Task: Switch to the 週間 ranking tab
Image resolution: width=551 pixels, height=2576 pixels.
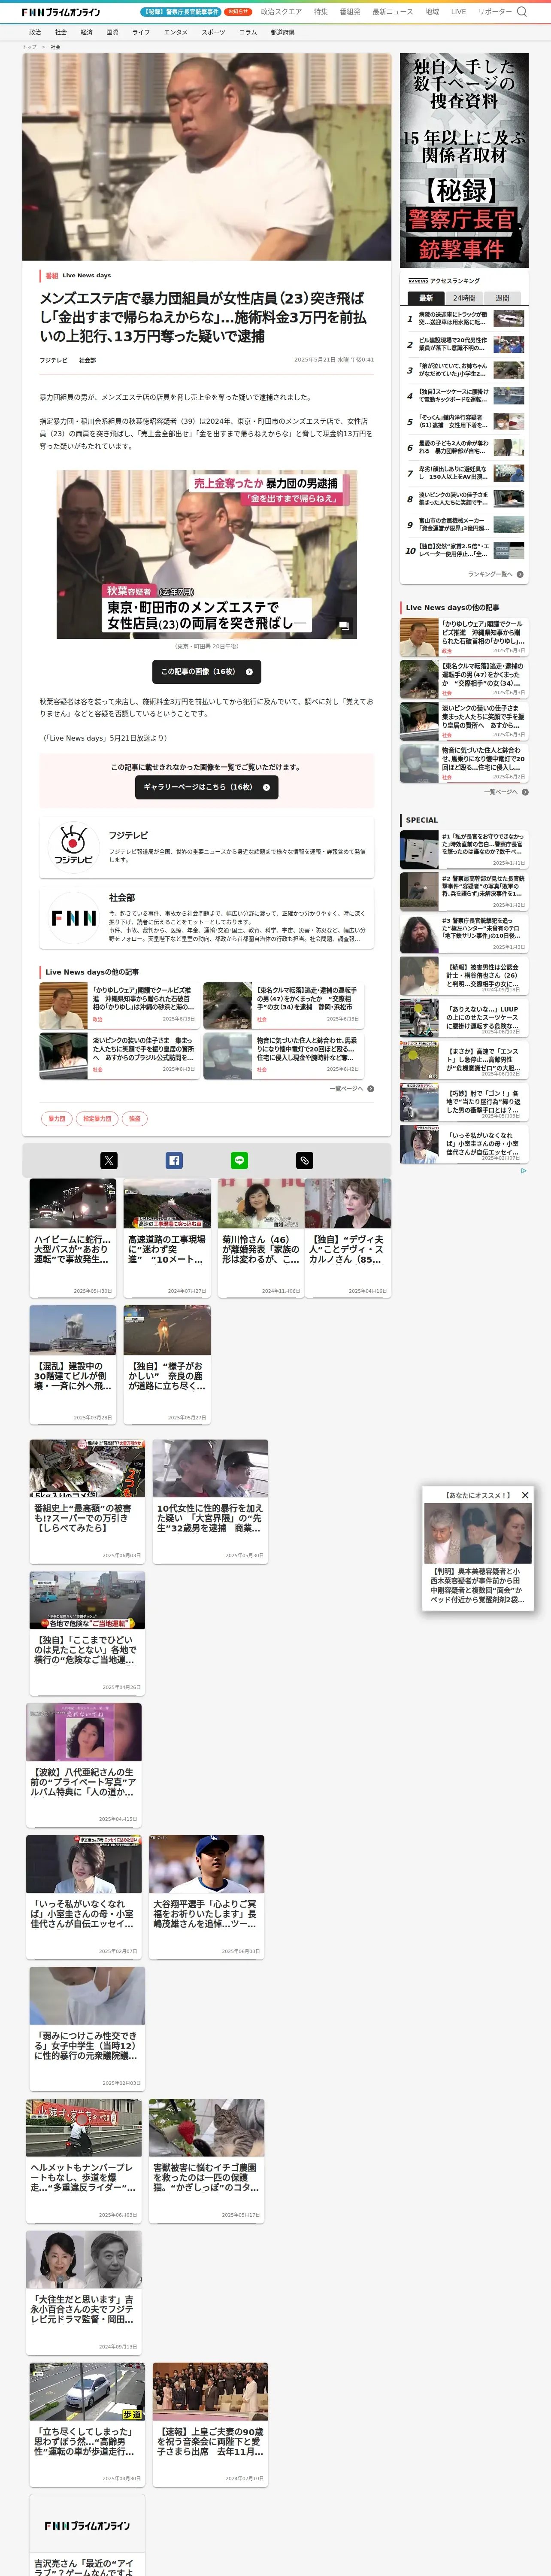Action: tap(502, 298)
